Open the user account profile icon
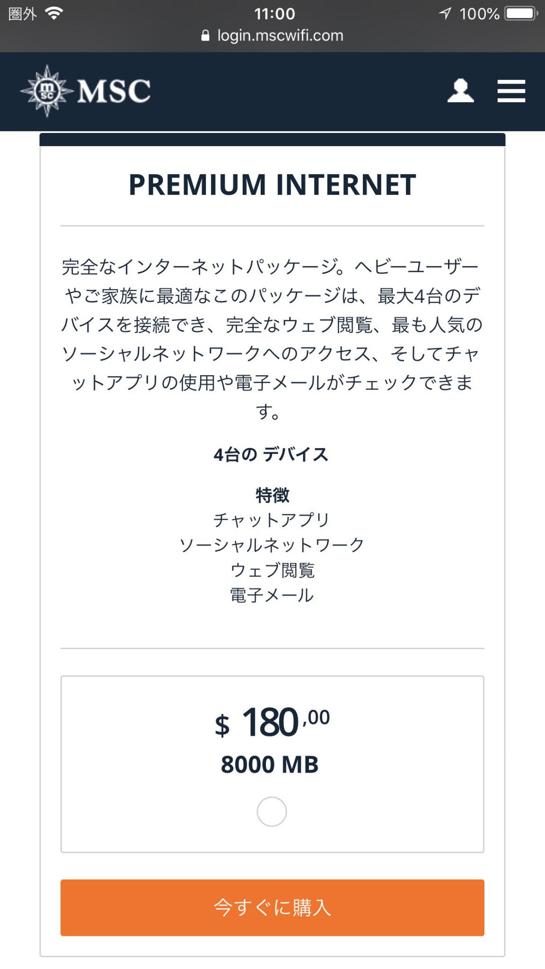Viewport: 545px width, 969px height. point(460,91)
